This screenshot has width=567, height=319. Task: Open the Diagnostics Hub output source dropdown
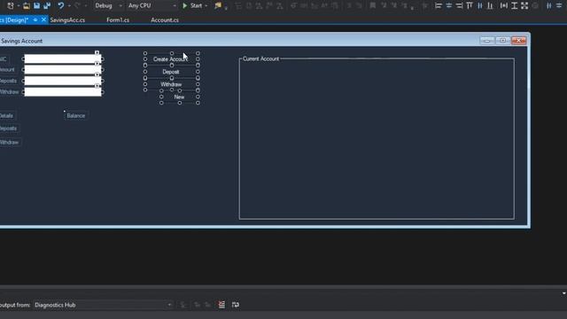(103, 305)
